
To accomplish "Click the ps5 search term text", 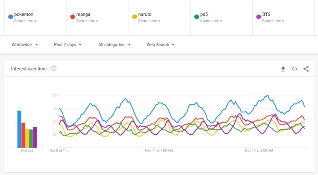I will pos(204,14).
